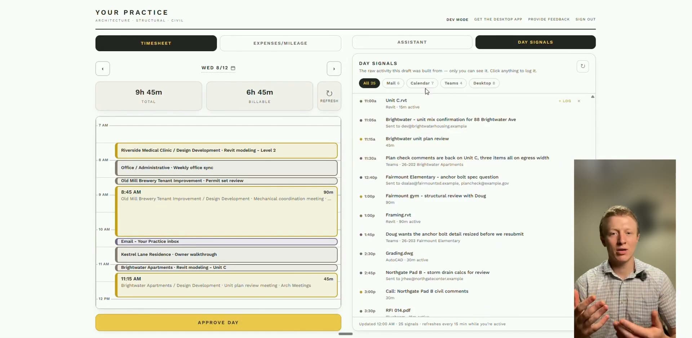Open Riverside Medical Clinic Revit modeling entry
The height and width of the screenshot is (338, 692).
point(226,151)
